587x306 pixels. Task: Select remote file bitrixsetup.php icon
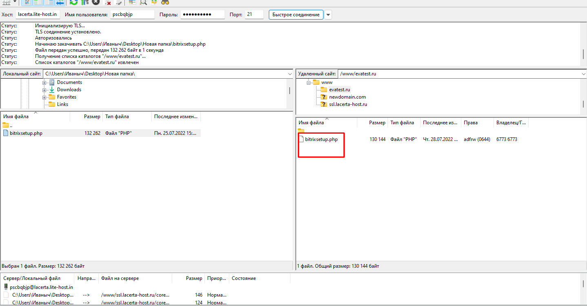point(301,139)
